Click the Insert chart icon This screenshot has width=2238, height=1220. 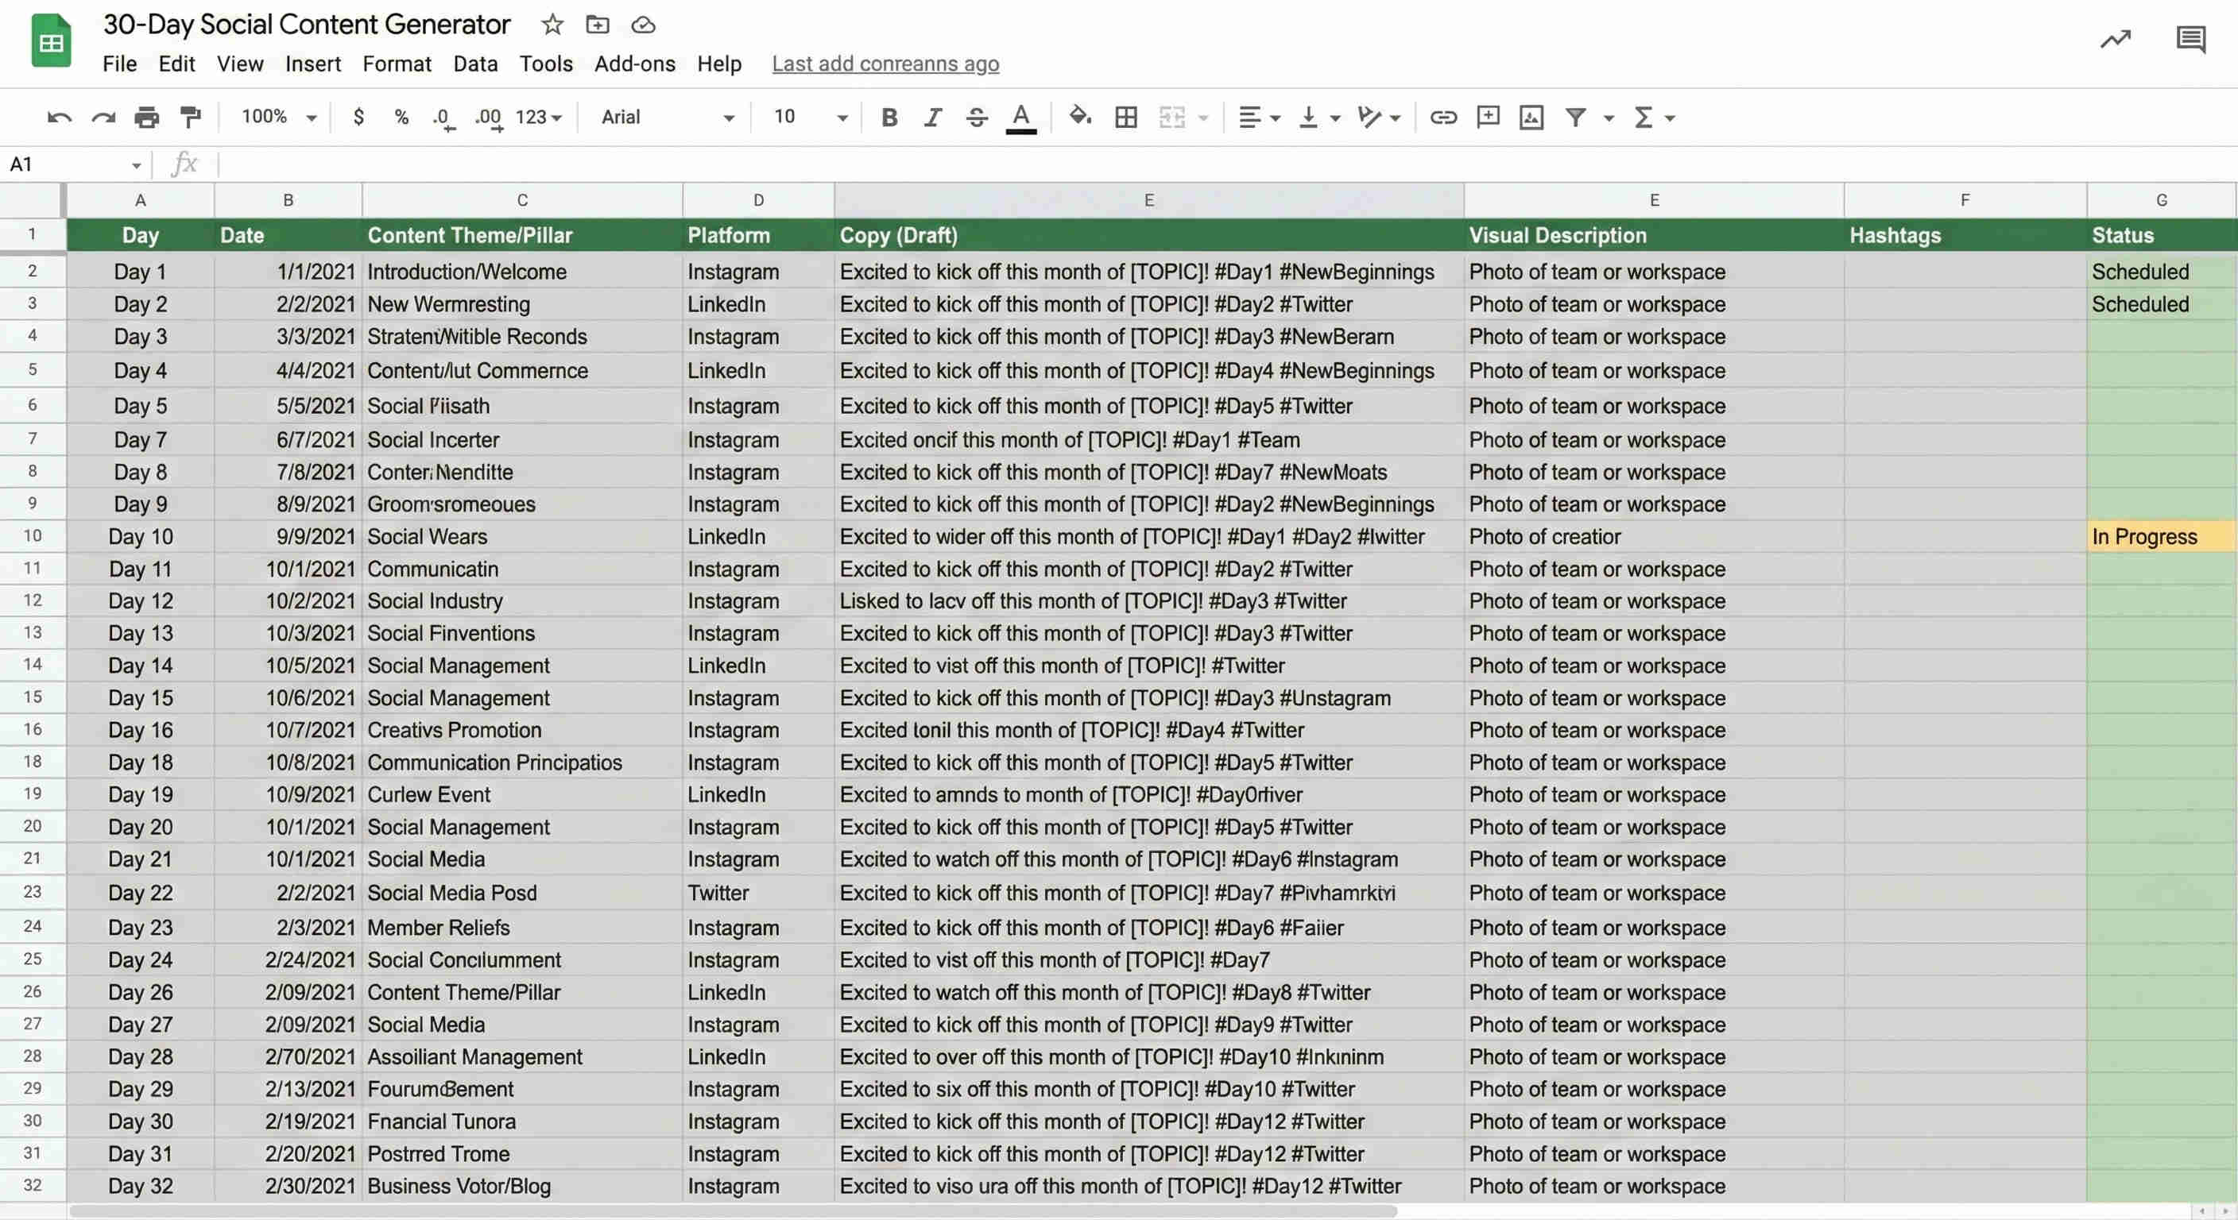click(1531, 118)
